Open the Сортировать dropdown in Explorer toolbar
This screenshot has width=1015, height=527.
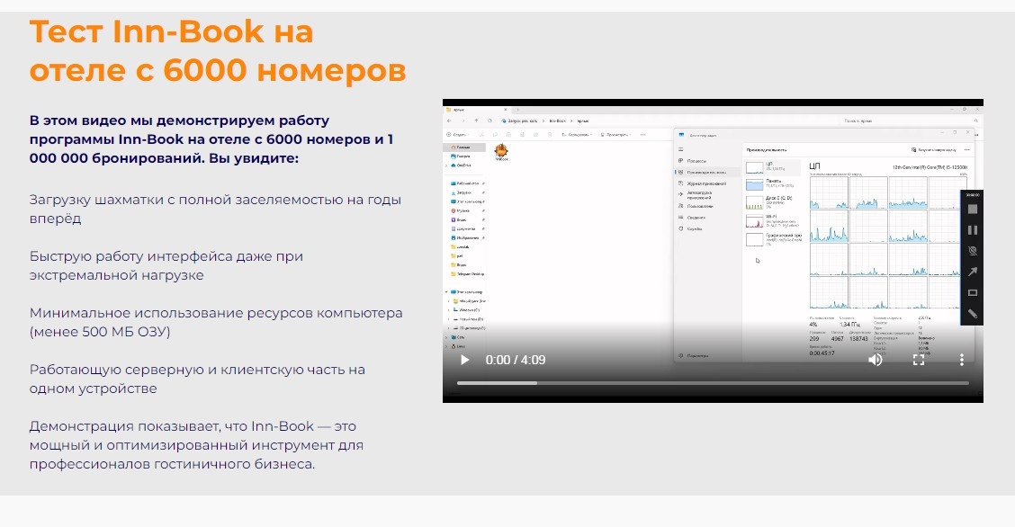(579, 135)
